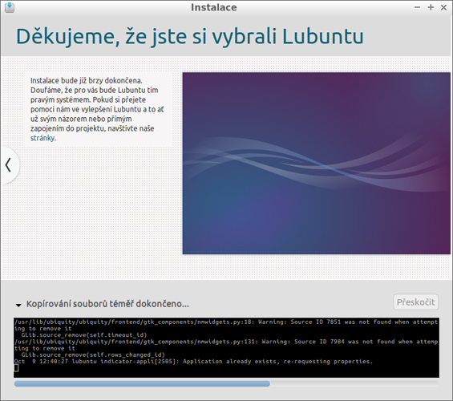Minimize the Instalace window
Image resolution: width=453 pixels, height=401 pixels.
(x=417, y=7)
